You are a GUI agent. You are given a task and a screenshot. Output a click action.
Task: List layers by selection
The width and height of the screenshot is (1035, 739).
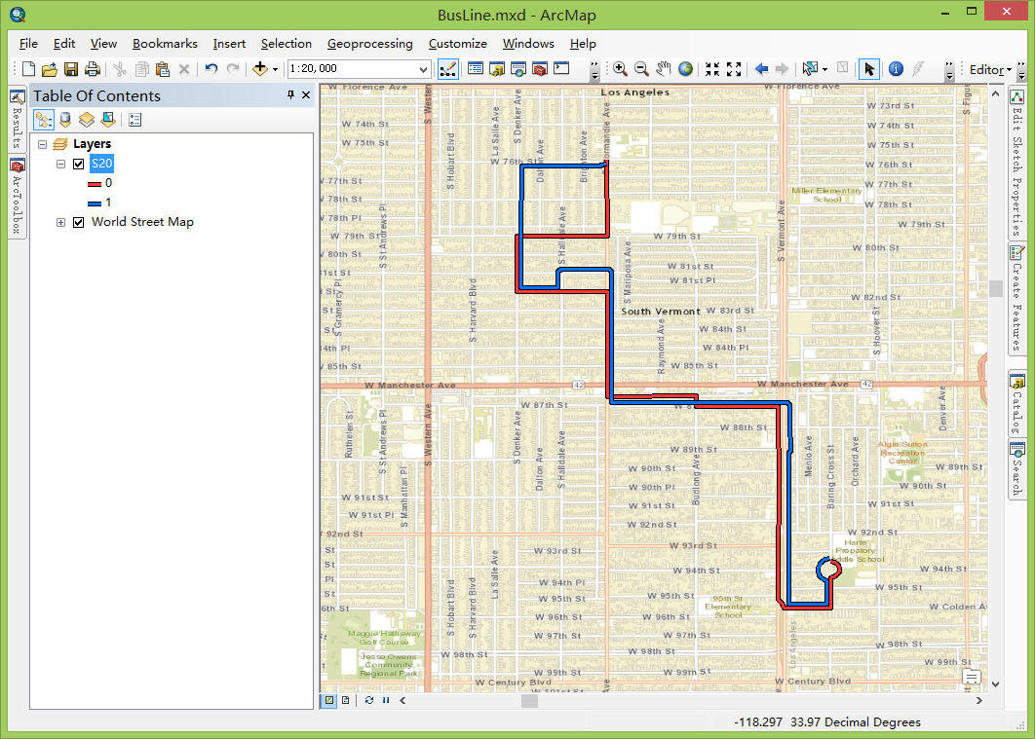coord(108,120)
